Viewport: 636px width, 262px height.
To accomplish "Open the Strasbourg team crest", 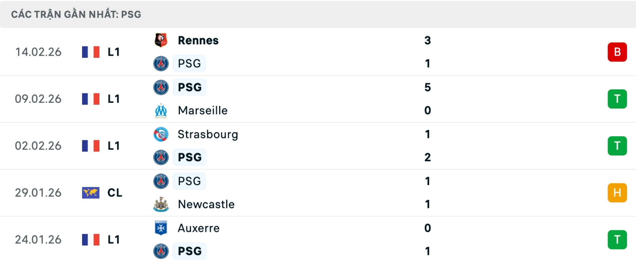I will click(161, 134).
